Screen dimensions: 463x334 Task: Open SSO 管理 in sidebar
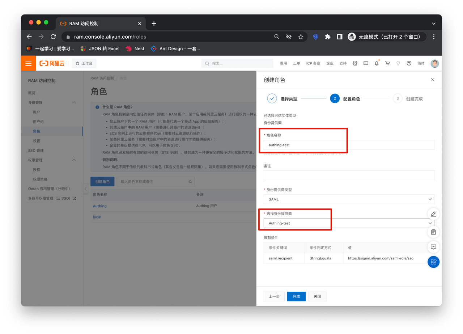[x=36, y=151]
